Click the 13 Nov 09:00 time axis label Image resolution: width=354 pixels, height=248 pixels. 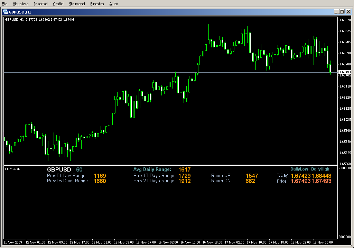(x=124, y=242)
